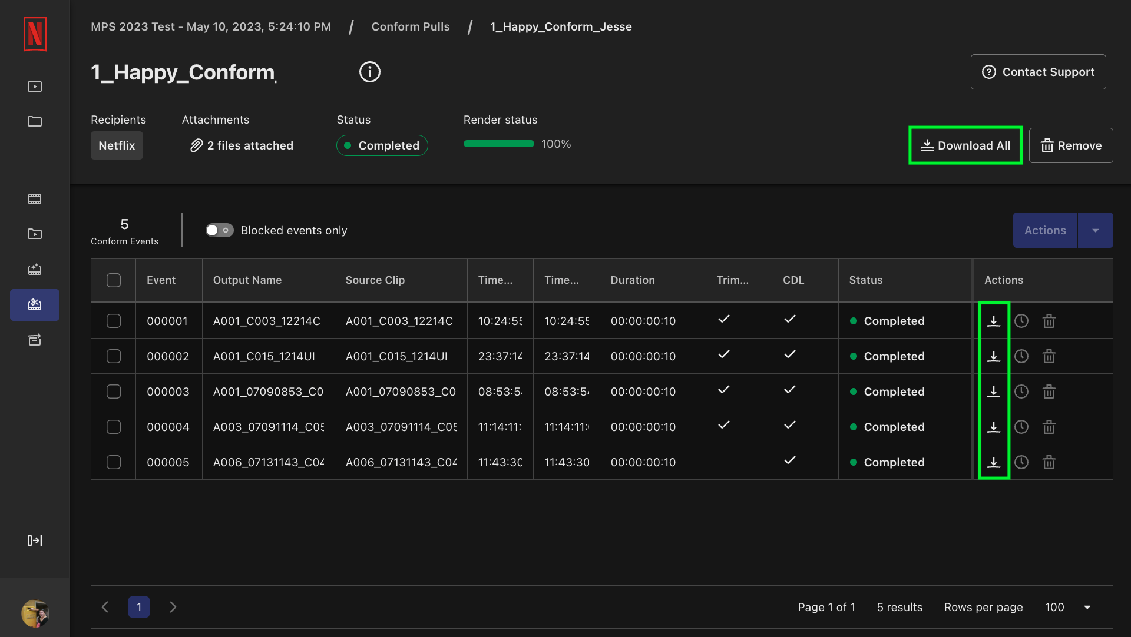
Task: Open the folder-with-play icon below the film strip
Action: [x=35, y=234]
